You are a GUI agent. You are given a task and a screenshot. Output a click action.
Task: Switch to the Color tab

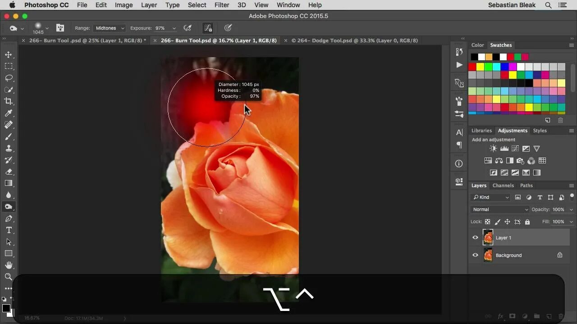tap(477, 45)
